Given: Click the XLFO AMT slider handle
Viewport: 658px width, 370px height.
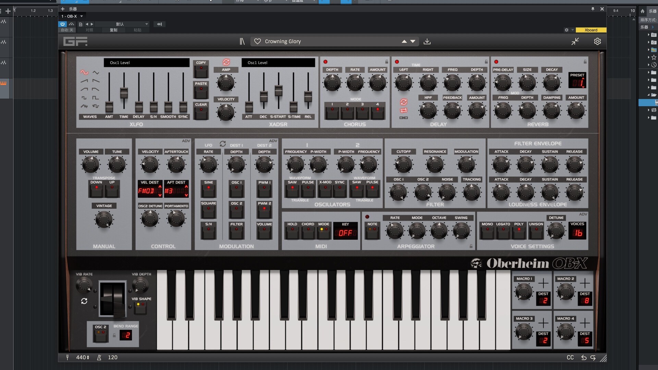Looking at the screenshot, I should 109,107.
